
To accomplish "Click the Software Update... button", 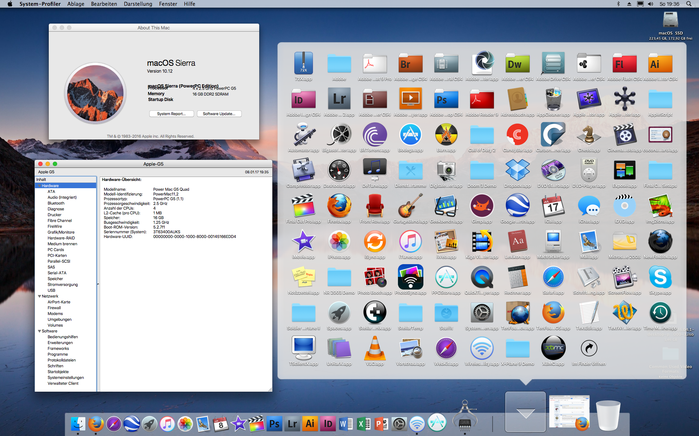I will [219, 114].
